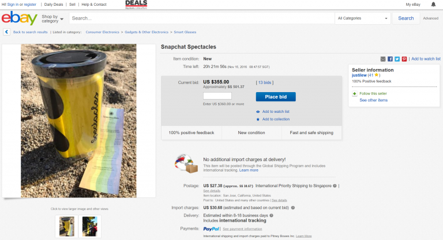Screen dimensions: 443x240
Task: Go to Help & Contact
Action: click(x=94, y=5)
